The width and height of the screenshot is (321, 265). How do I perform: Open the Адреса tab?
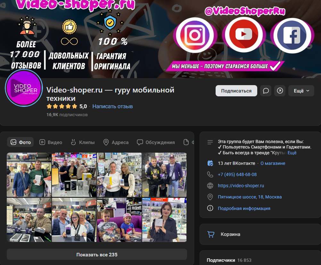coord(116,142)
